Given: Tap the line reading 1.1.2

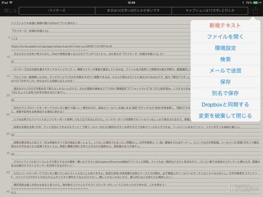Looking at the screenshot, I should (14, 39).
